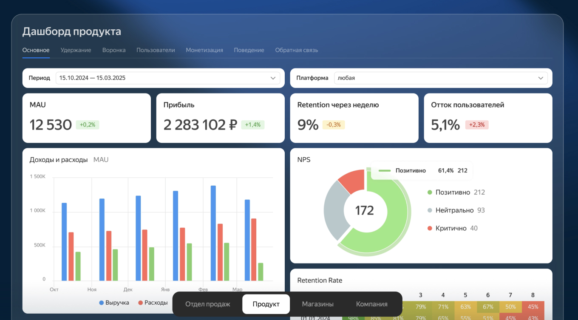Select the Монетизация tab
This screenshot has width=578, height=320.
click(204, 50)
